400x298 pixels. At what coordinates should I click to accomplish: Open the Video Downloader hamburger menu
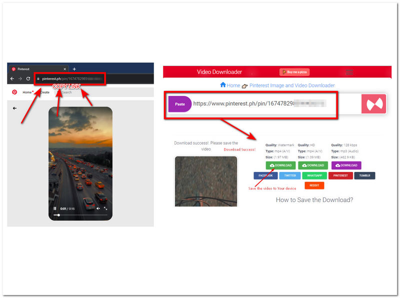349,72
